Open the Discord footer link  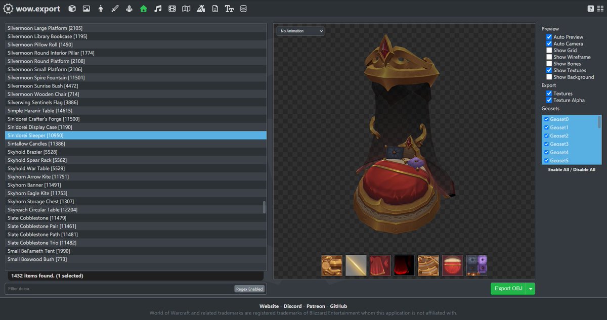pos(292,306)
